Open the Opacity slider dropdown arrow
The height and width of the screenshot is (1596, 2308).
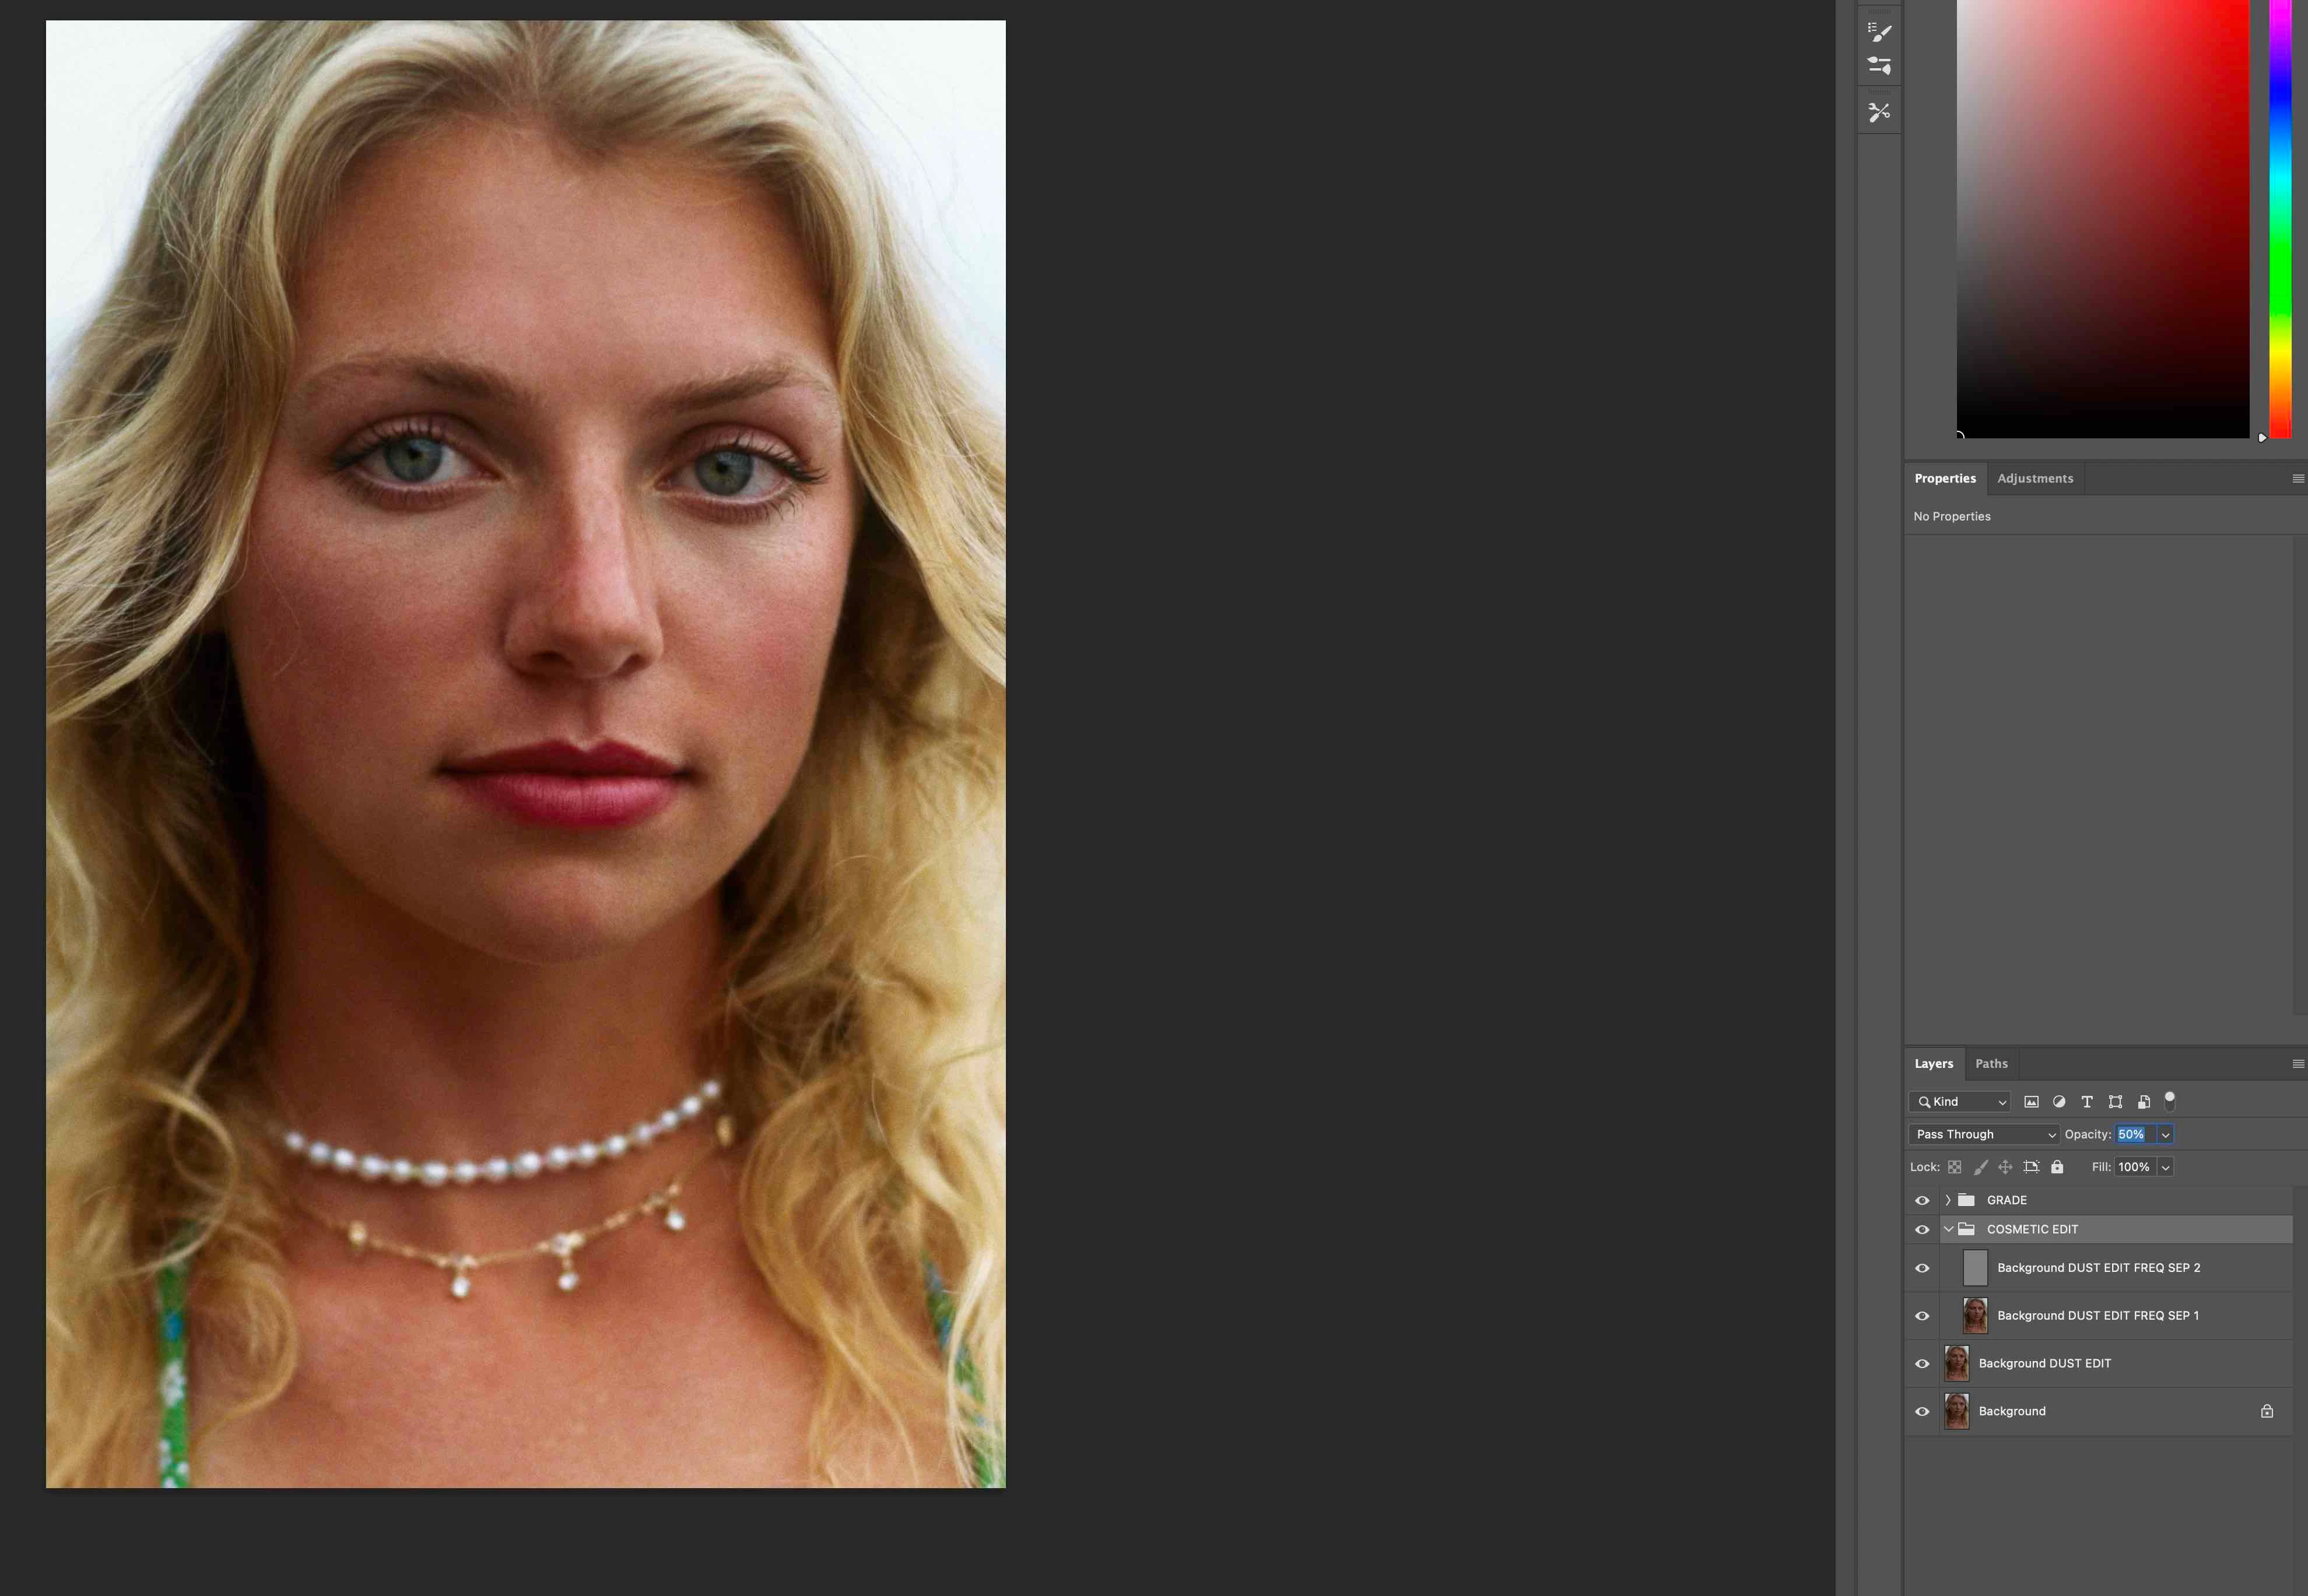click(x=2165, y=1135)
